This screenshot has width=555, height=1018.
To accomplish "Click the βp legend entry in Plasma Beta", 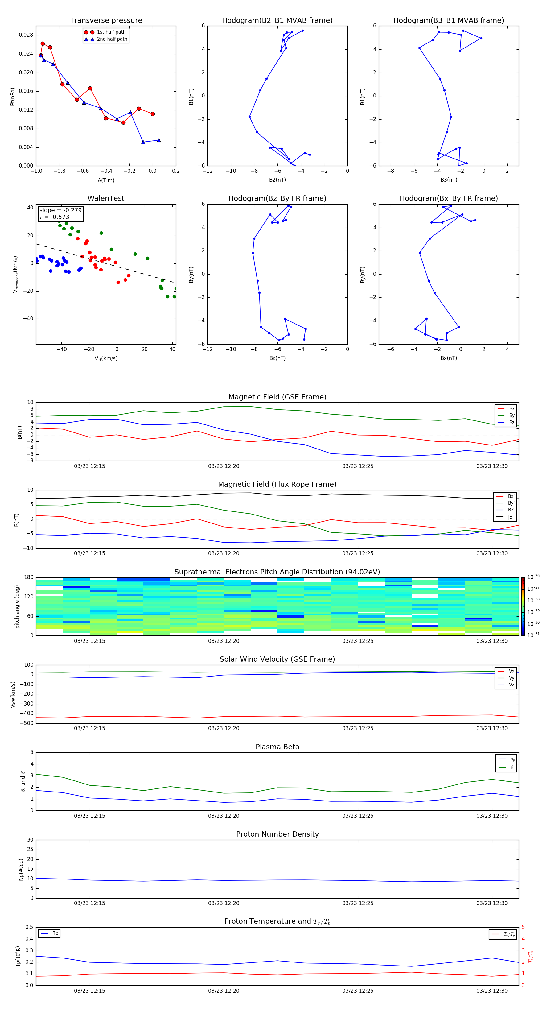I will click(506, 759).
